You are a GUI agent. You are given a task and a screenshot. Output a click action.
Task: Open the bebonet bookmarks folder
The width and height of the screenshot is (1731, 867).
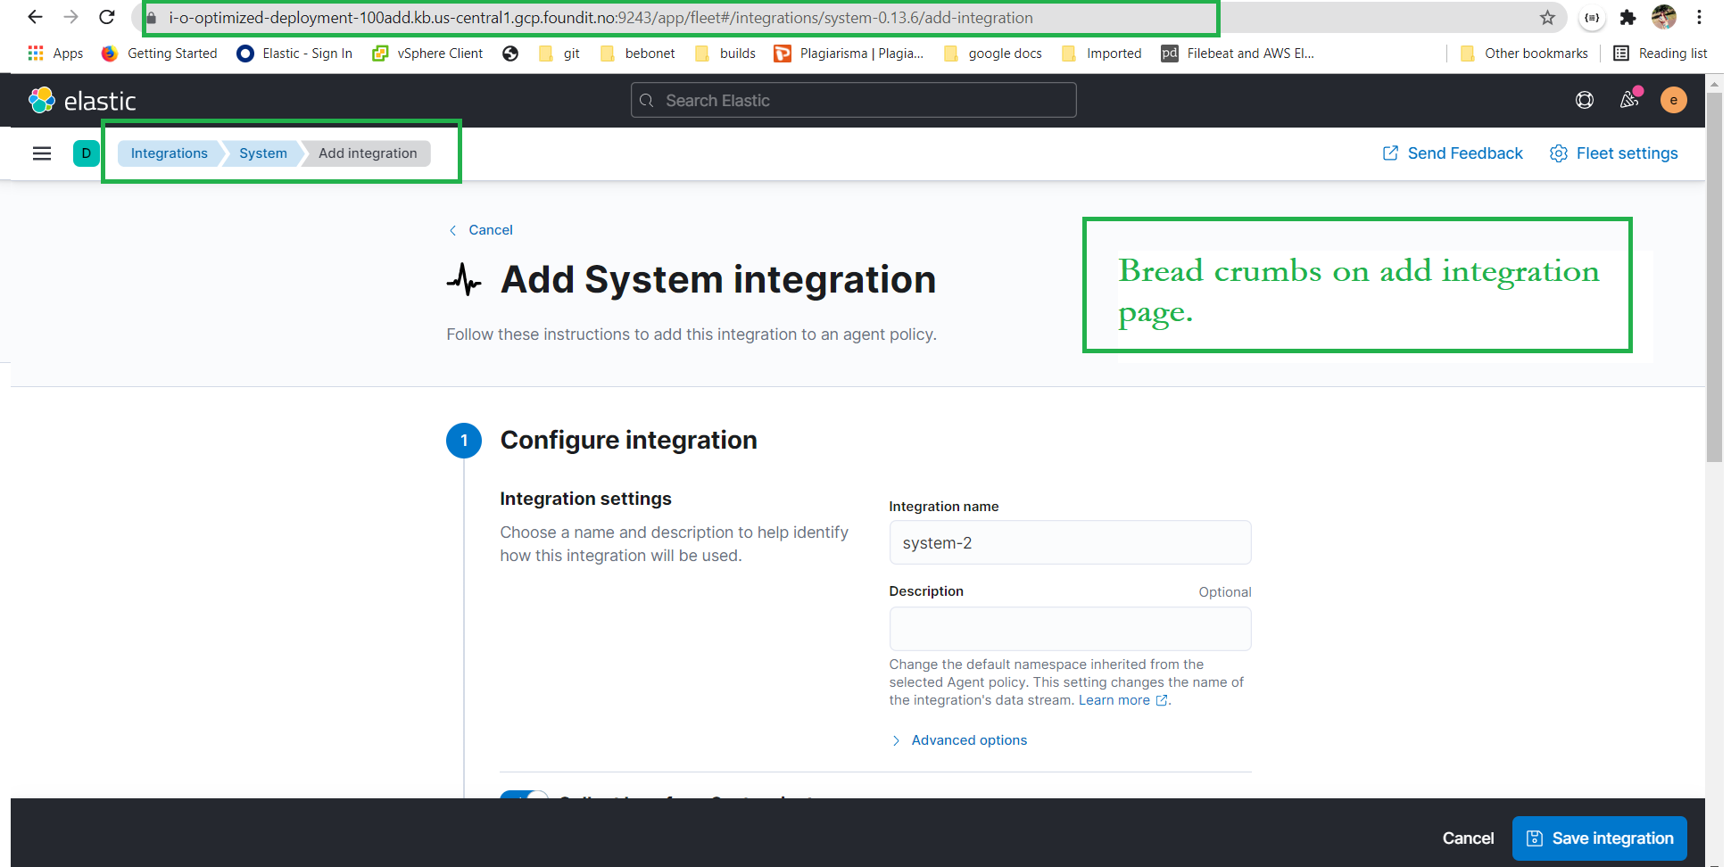click(638, 54)
